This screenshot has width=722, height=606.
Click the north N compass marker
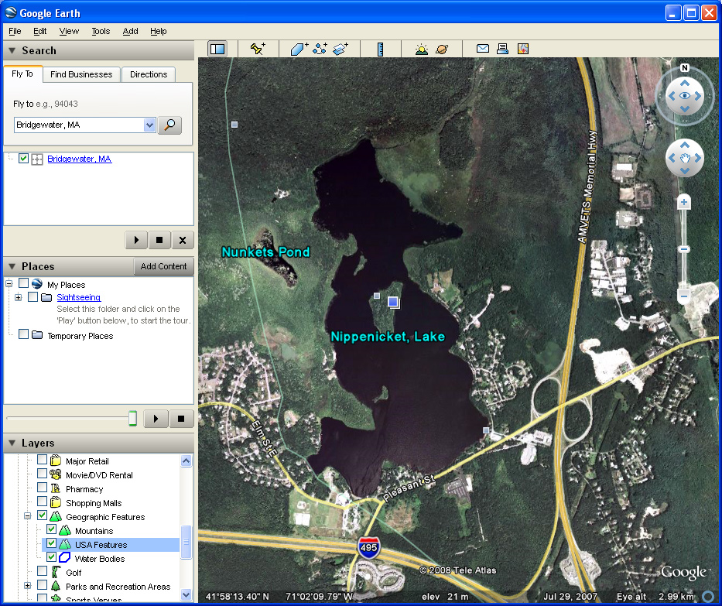(x=685, y=68)
